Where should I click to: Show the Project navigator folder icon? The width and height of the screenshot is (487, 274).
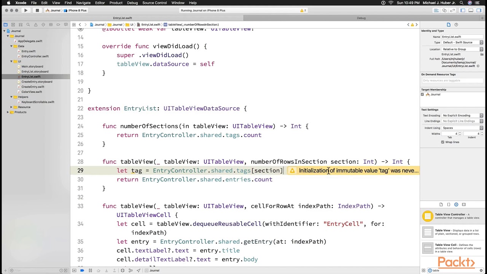tap(5, 24)
